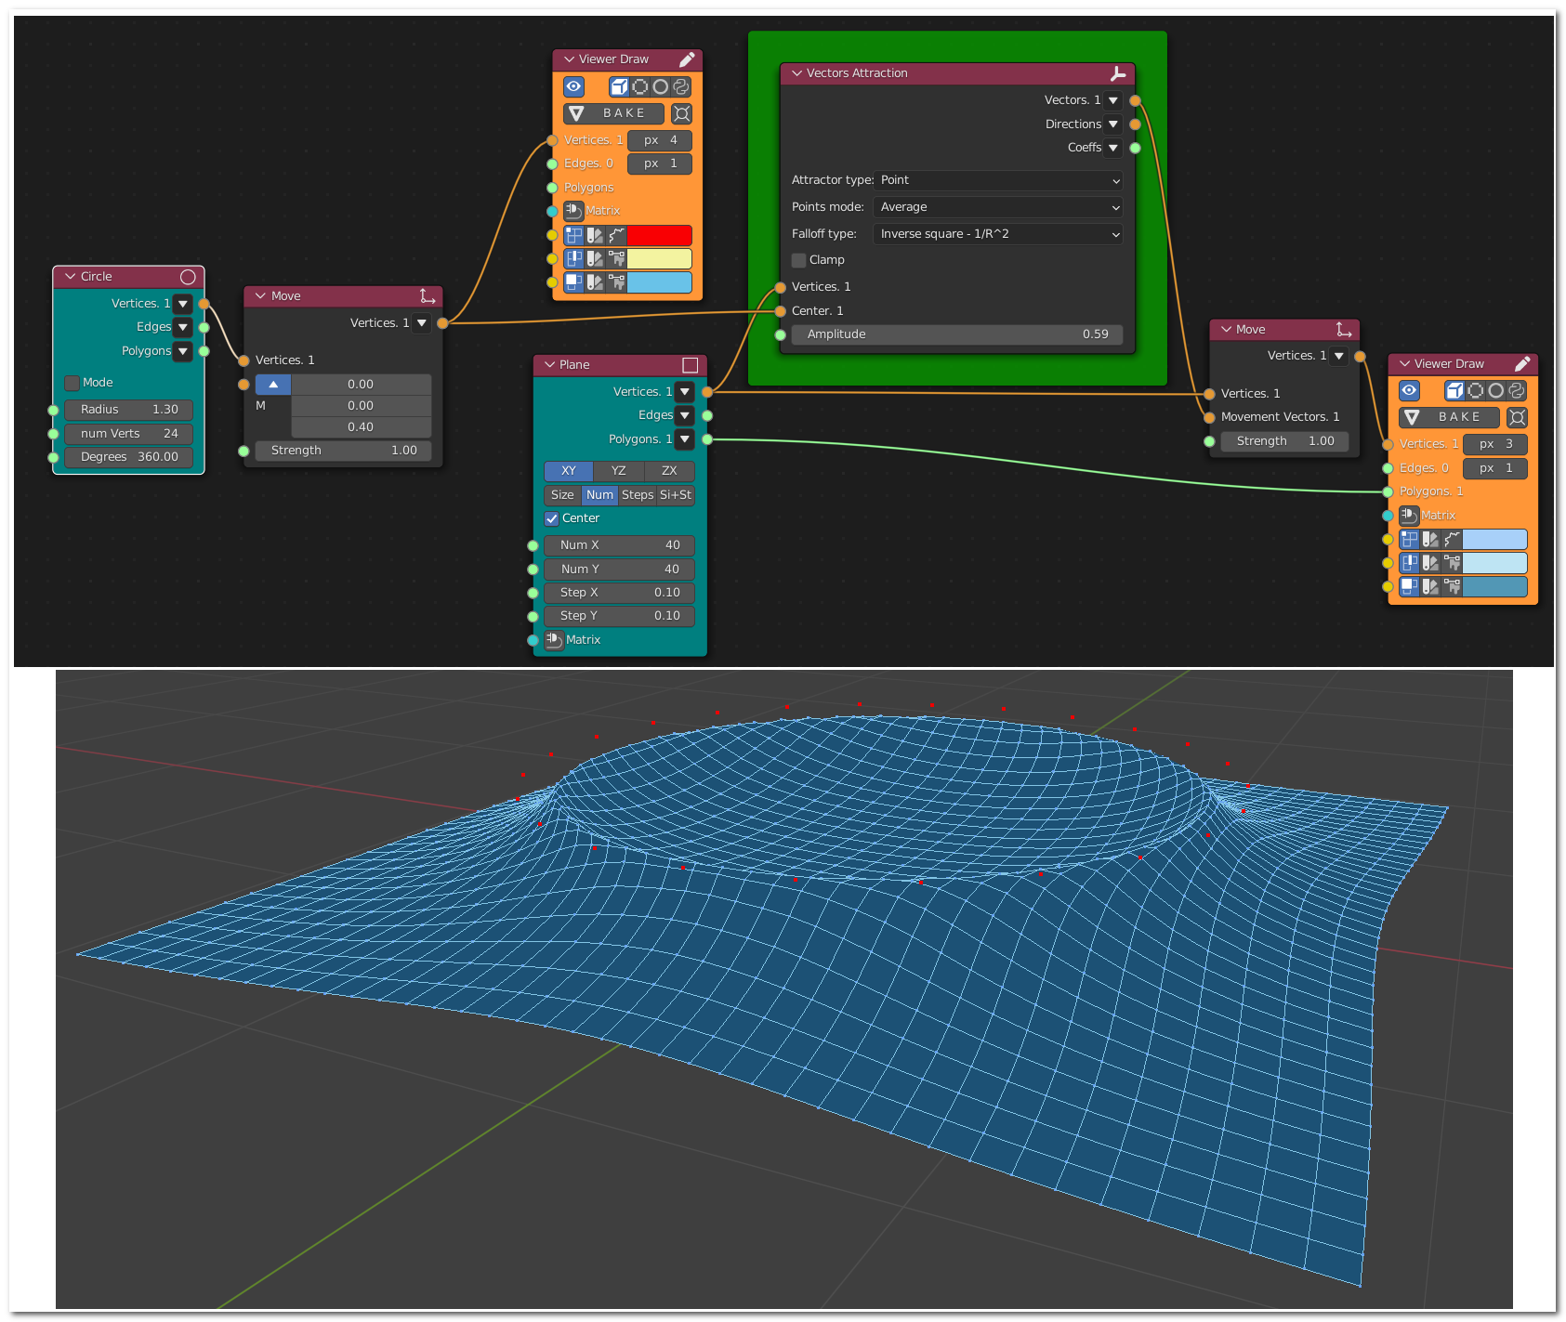
Task: Collapse the Vectors Attraction node
Action: pyautogui.click(x=796, y=73)
